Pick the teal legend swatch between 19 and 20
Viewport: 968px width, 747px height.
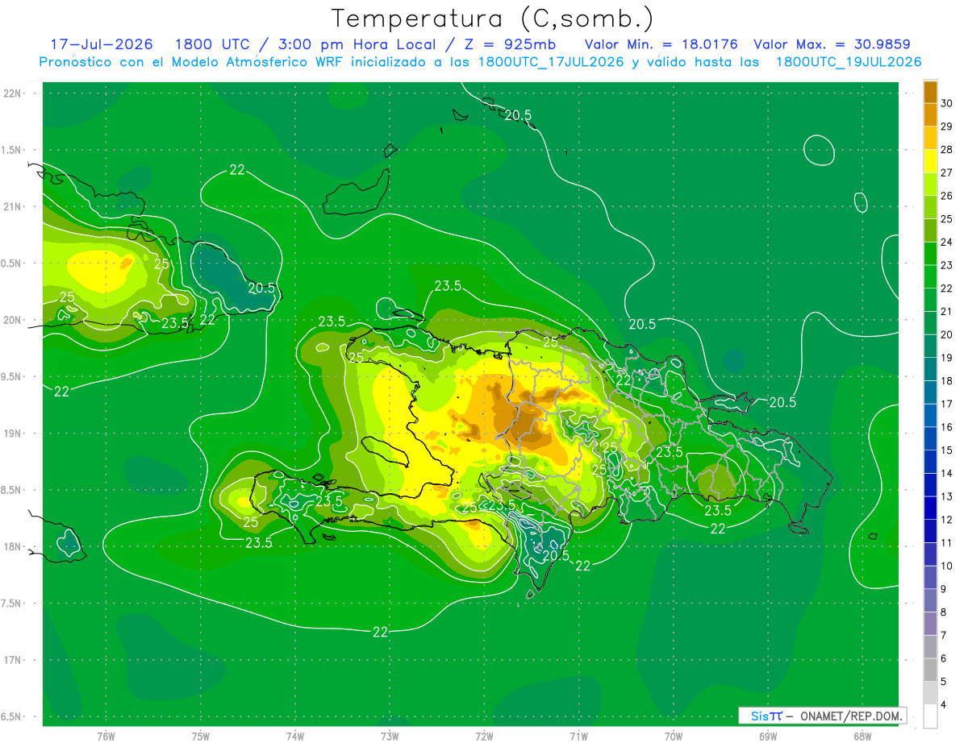tap(930, 347)
